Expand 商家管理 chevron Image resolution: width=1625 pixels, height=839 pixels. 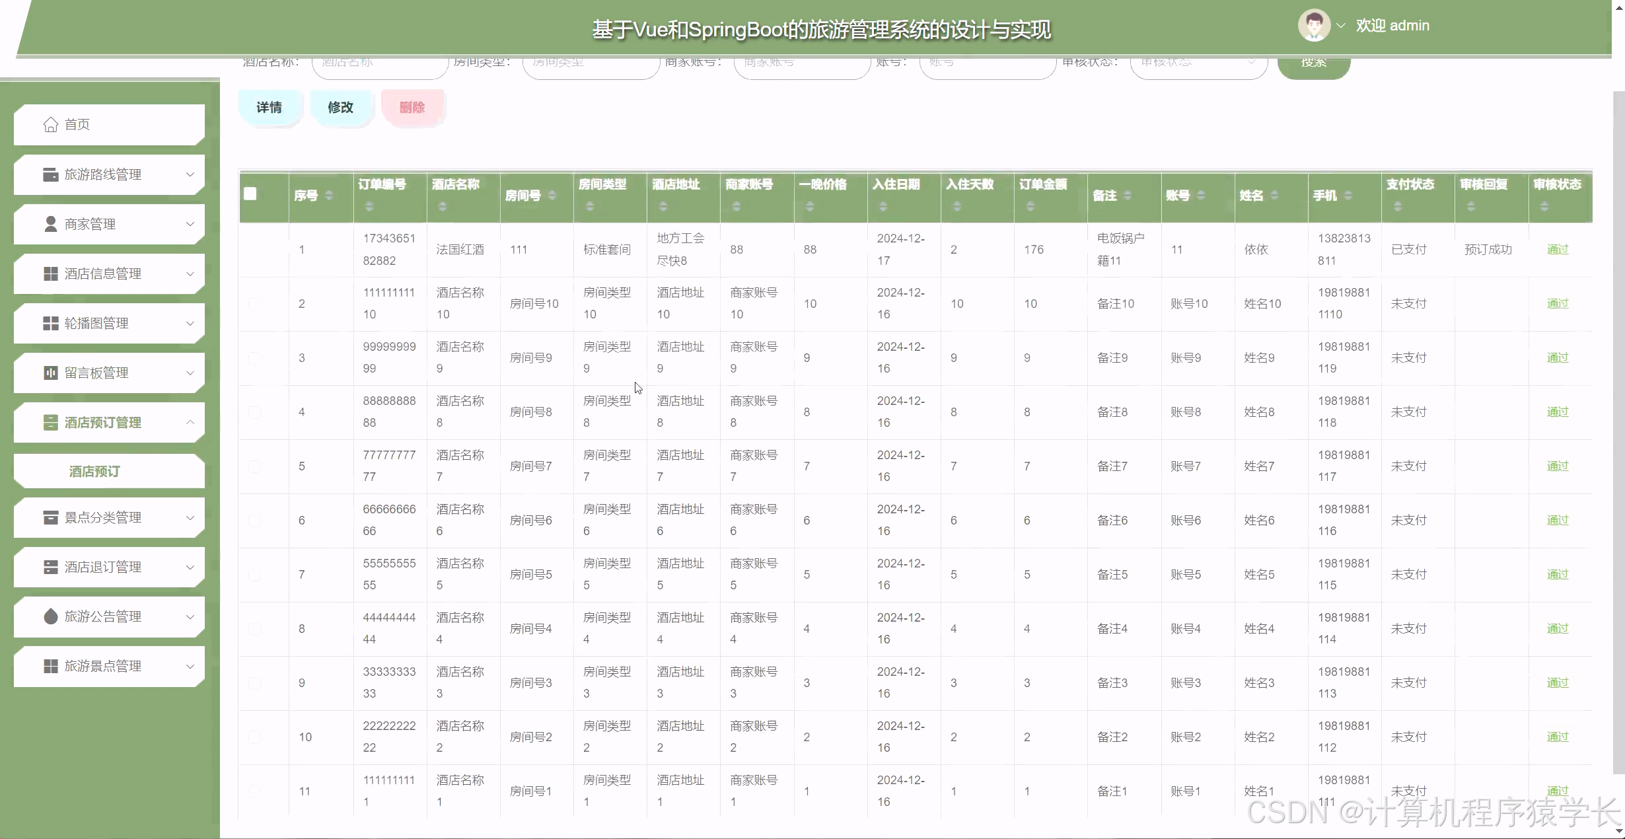(190, 224)
